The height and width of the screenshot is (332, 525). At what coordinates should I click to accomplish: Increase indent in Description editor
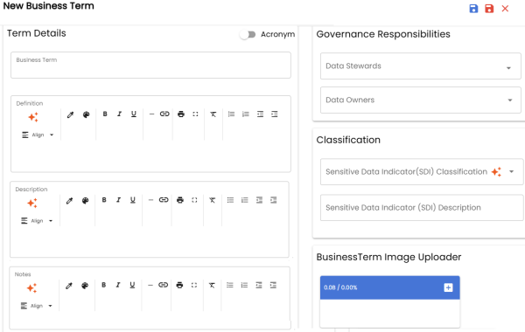pos(274,200)
